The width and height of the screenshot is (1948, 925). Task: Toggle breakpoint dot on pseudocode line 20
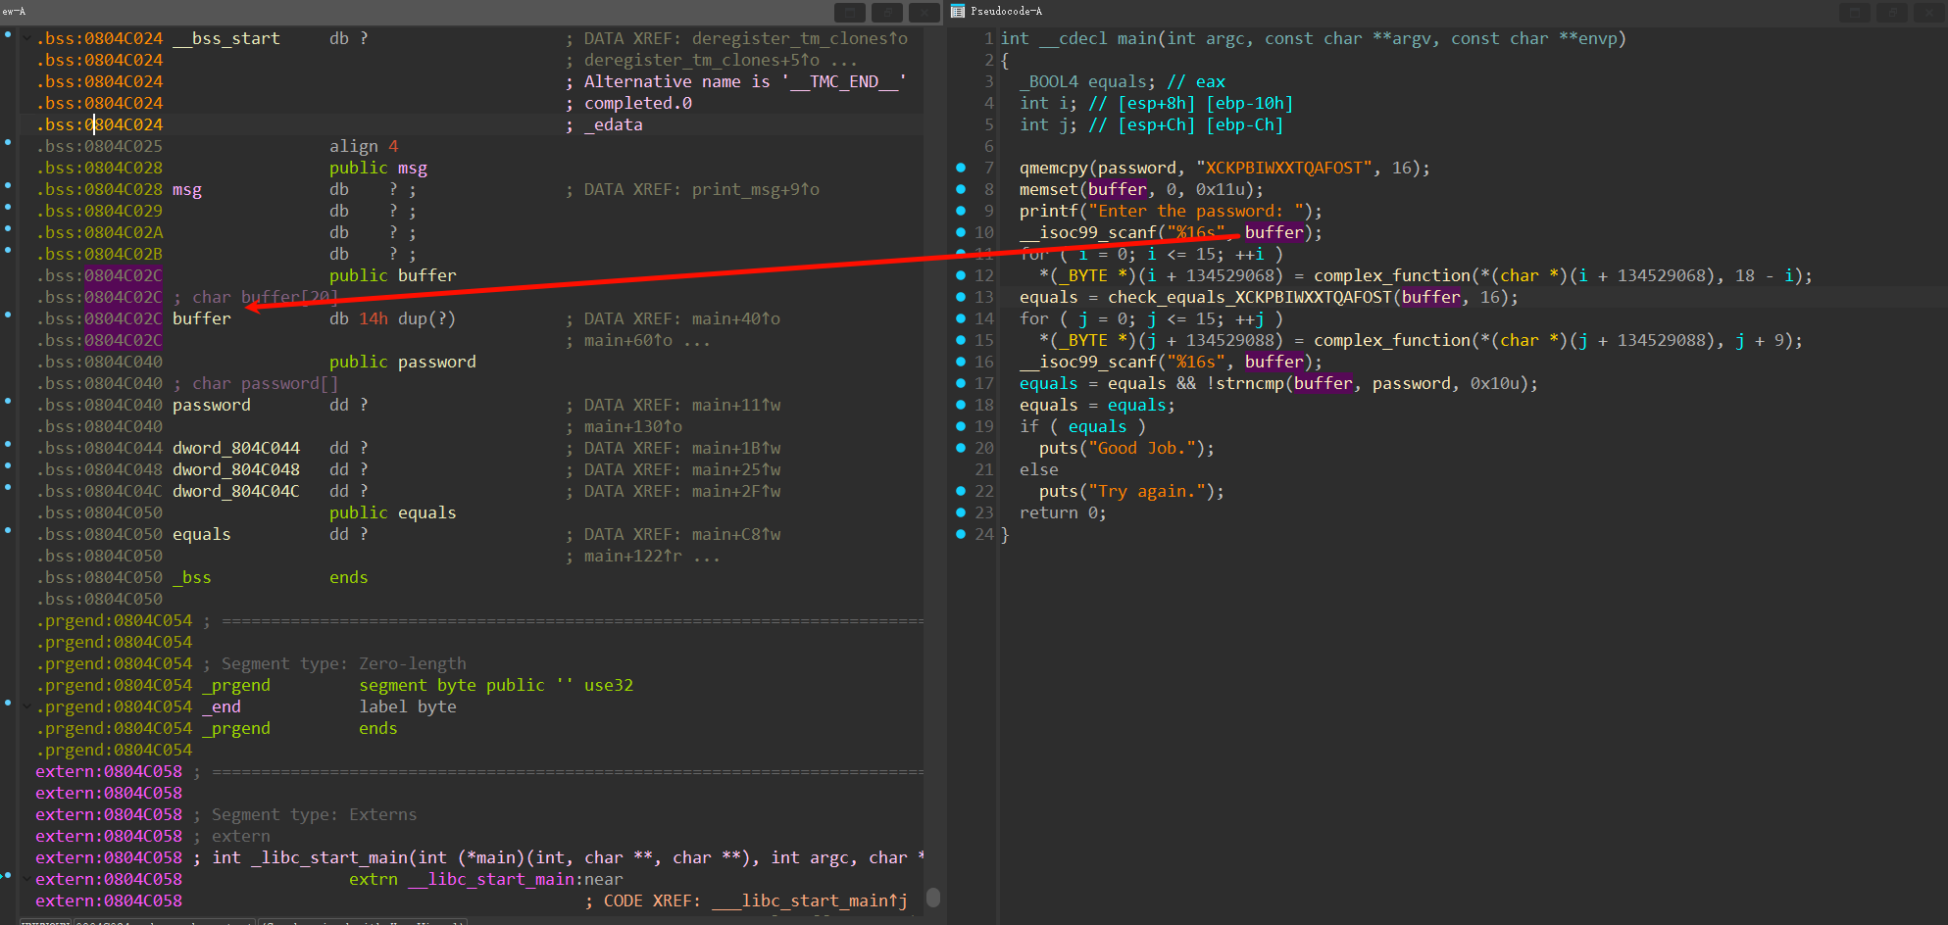[961, 448]
